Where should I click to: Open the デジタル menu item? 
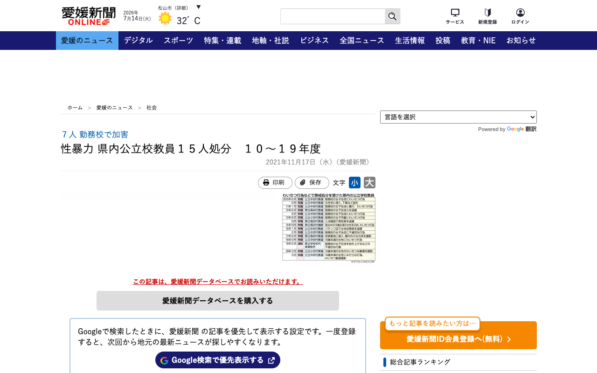139,41
